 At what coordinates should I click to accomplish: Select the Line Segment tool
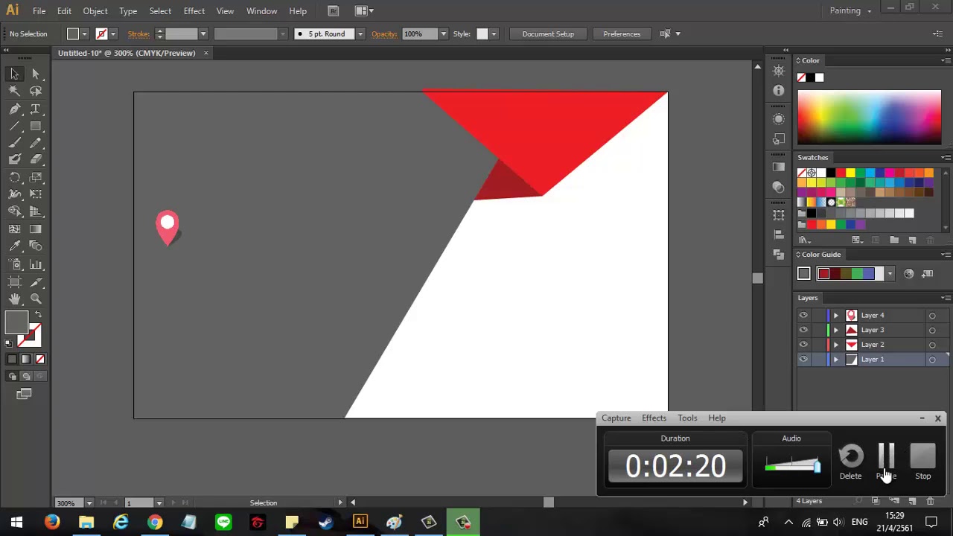point(15,126)
